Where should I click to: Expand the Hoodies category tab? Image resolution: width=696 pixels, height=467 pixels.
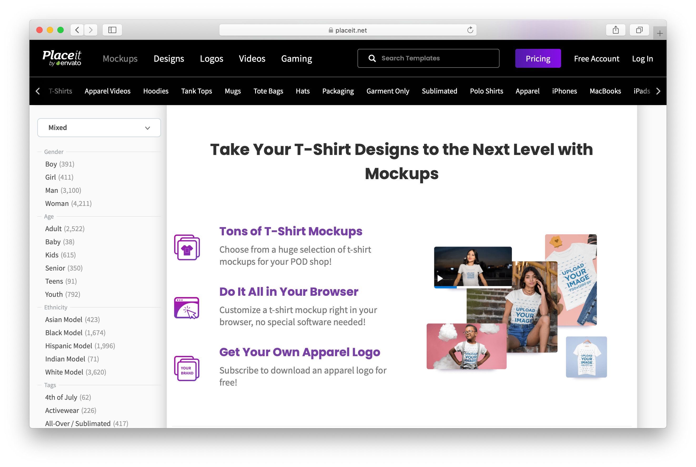pos(156,91)
